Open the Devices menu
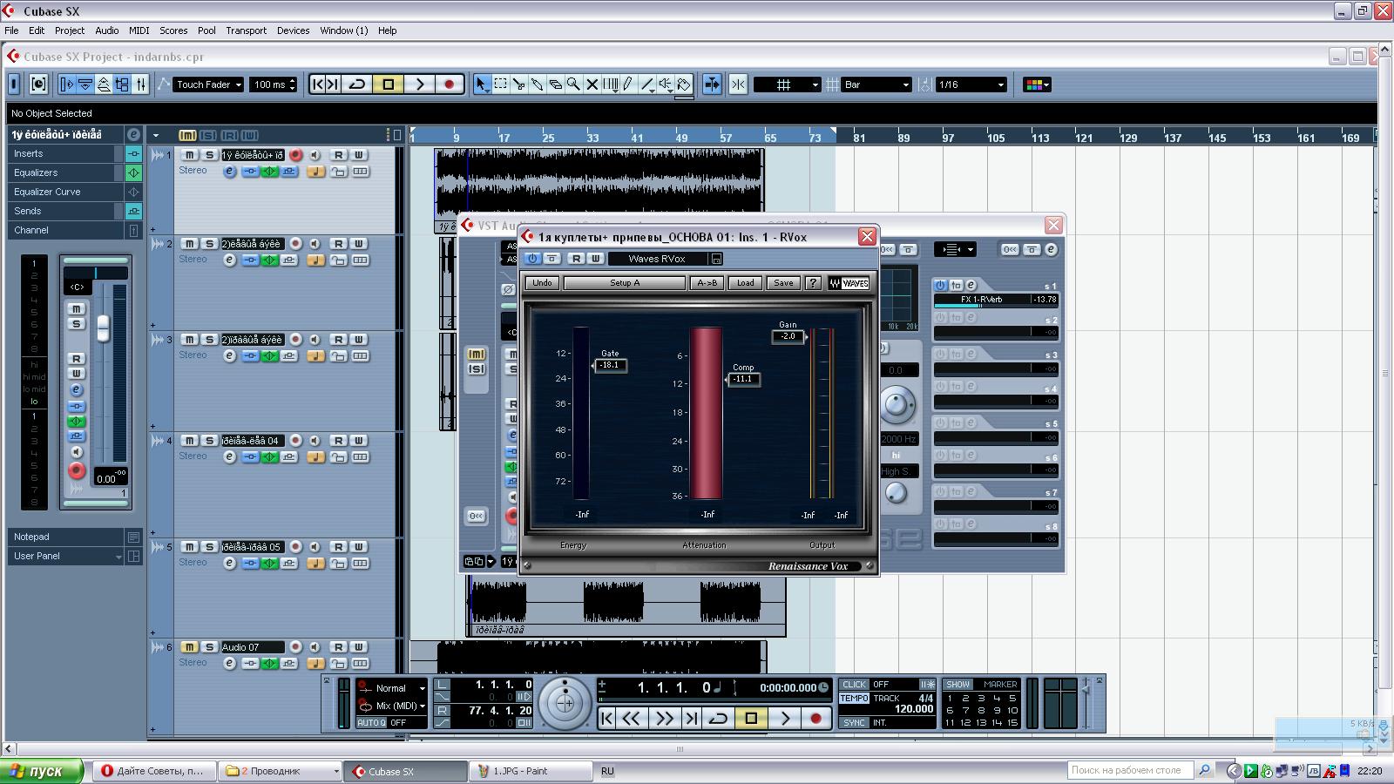 [x=294, y=30]
